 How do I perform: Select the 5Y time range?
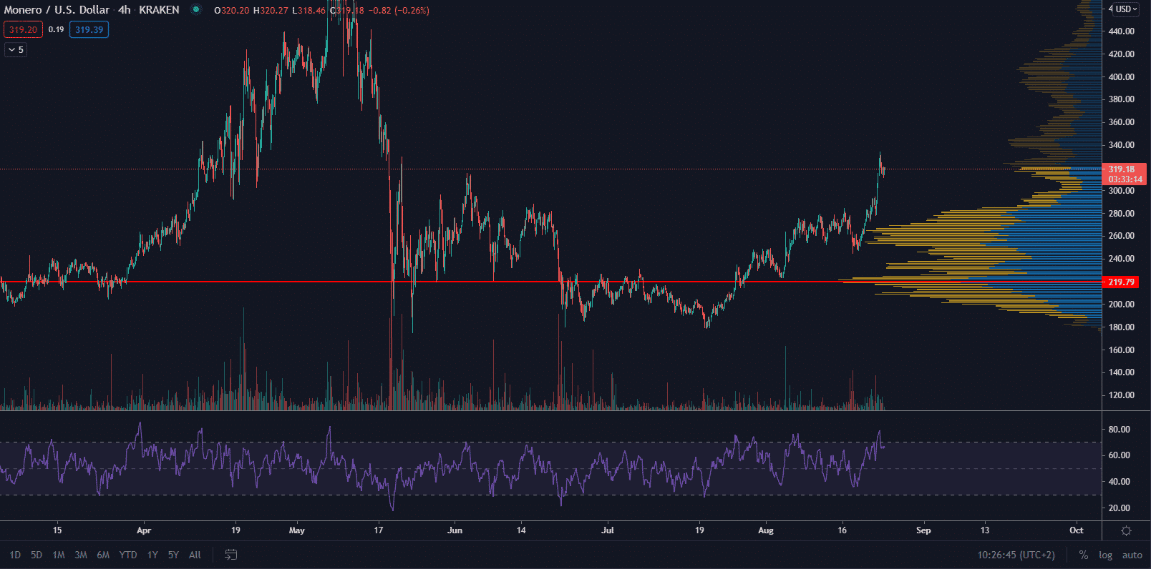pos(173,555)
